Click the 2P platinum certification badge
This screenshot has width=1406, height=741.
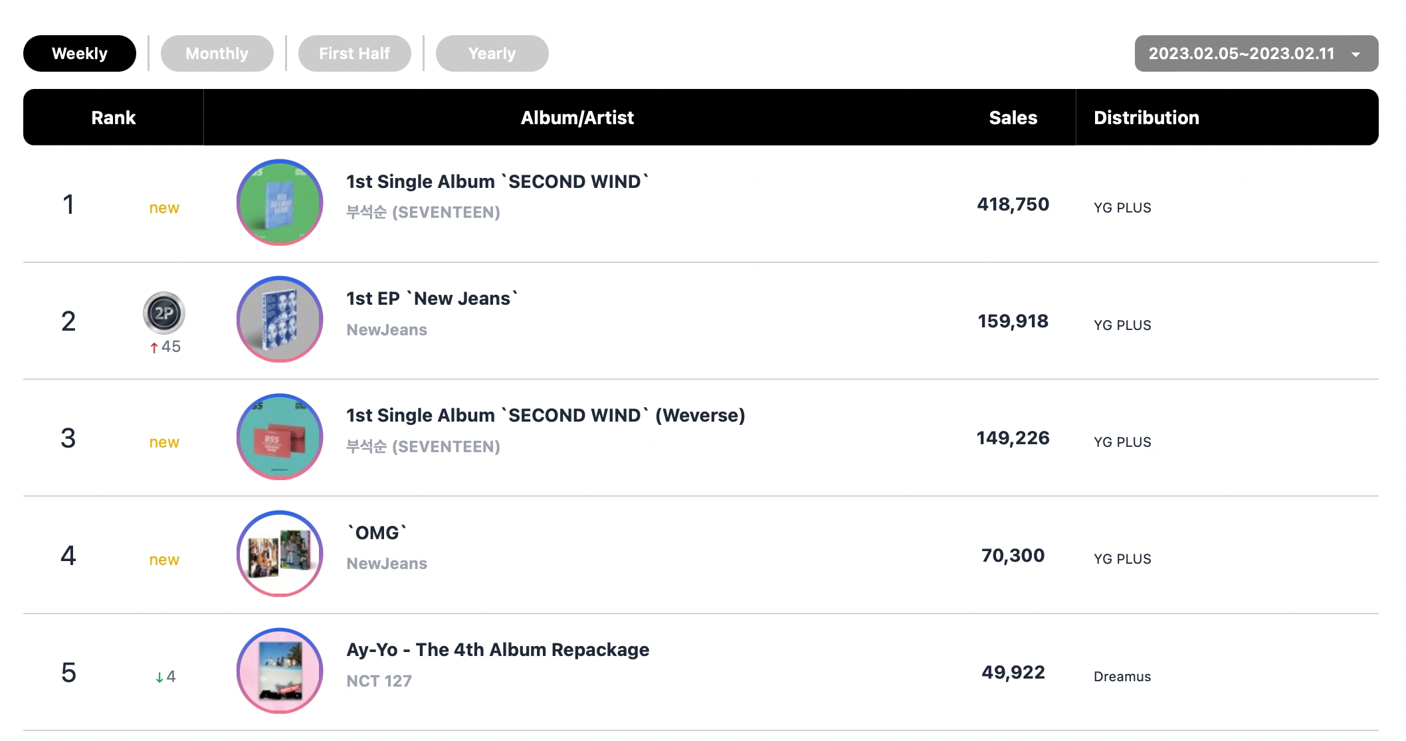coord(164,313)
